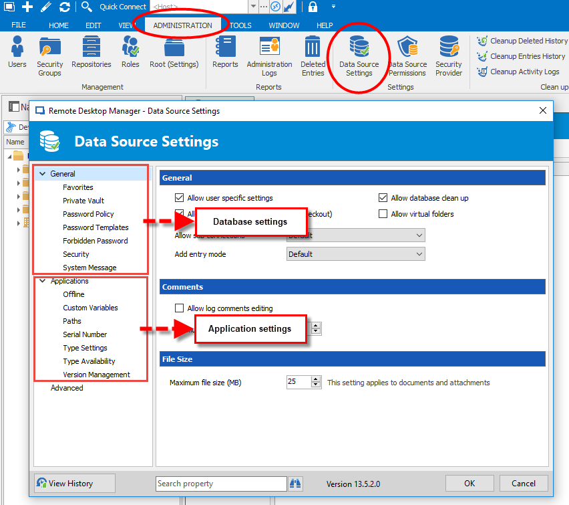Open the Users management icon

(x=17, y=52)
